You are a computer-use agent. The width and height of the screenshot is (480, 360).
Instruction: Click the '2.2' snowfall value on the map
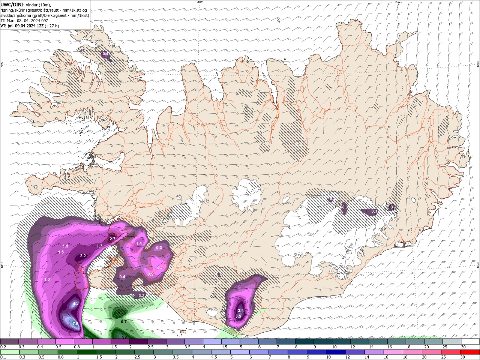(x=83, y=256)
